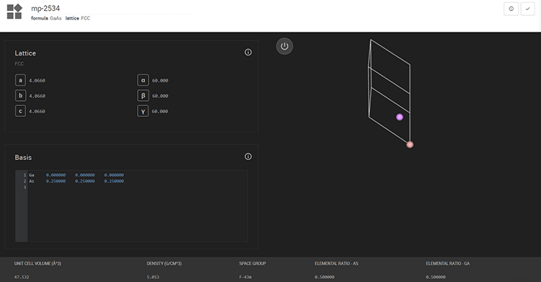Select the Ga line in basis editor
This screenshot has width=541, height=282.
coord(137,175)
